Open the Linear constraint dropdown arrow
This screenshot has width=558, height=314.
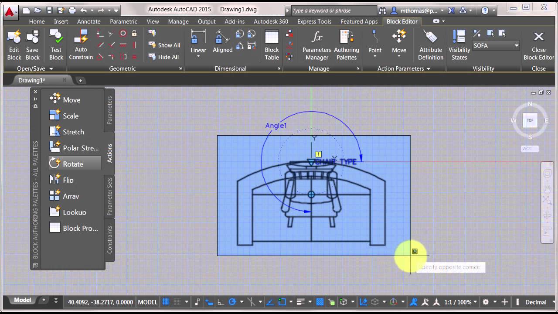pyautogui.click(x=198, y=57)
